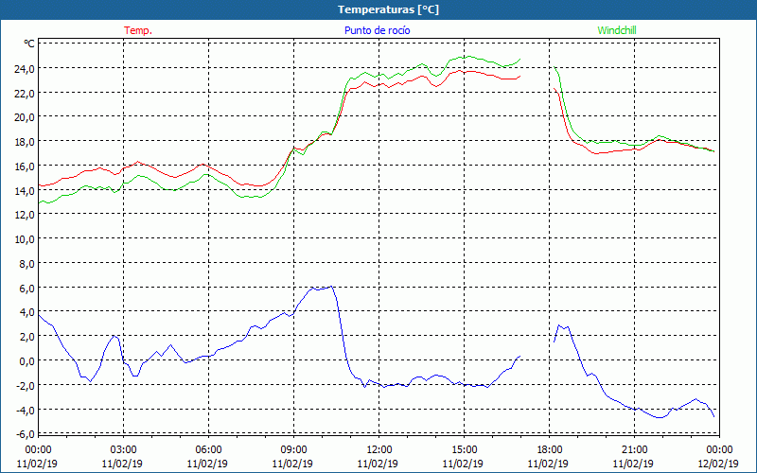The width and height of the screenshot is (757, 473).
Task: Click the Temperaturas [°C] chart title
Action: point(388,9)
